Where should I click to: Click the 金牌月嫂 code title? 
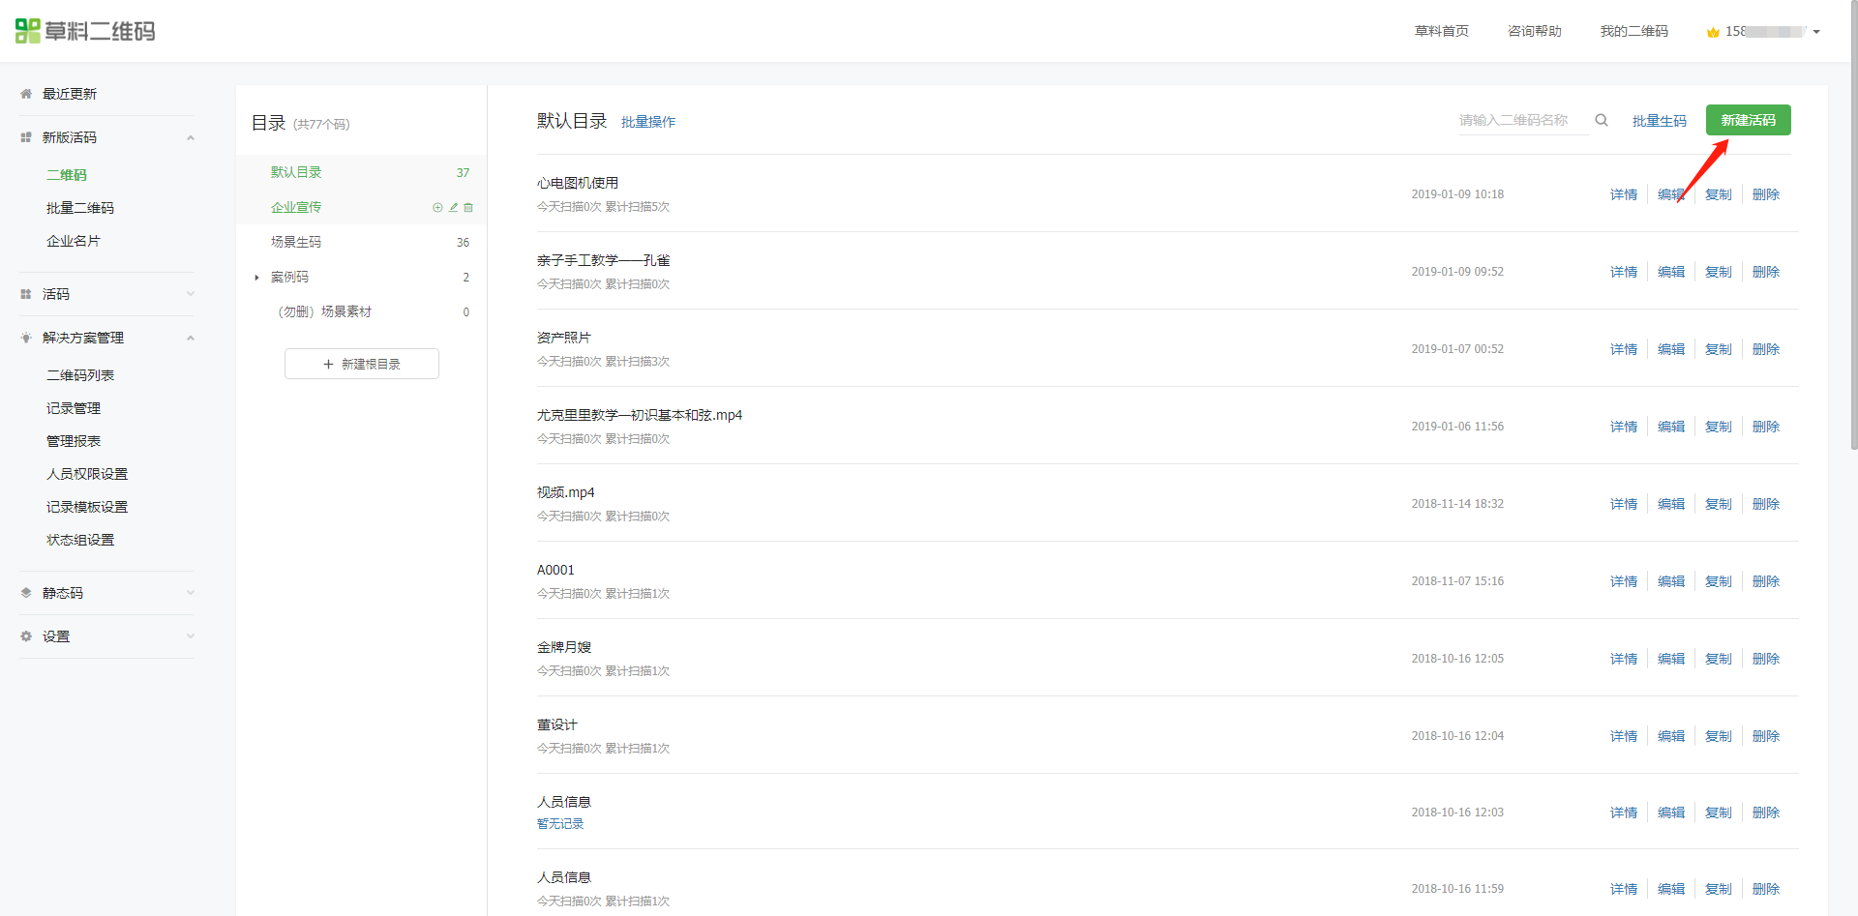(564, 647)
